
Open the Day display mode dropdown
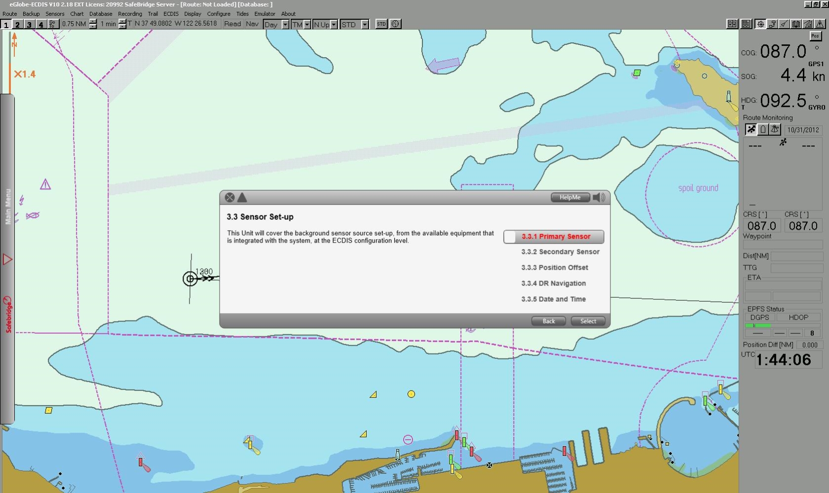(x=285, y=24)
